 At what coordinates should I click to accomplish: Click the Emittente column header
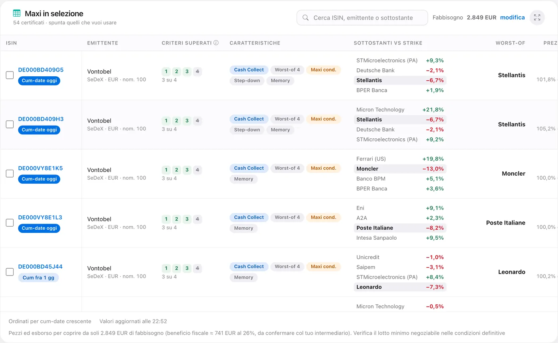(102, 43)
